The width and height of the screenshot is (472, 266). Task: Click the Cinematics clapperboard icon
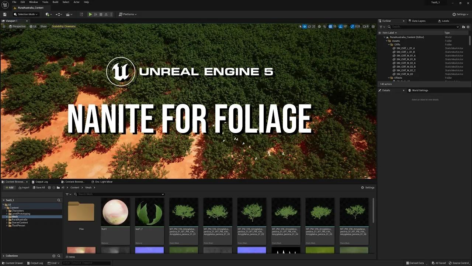68,14
